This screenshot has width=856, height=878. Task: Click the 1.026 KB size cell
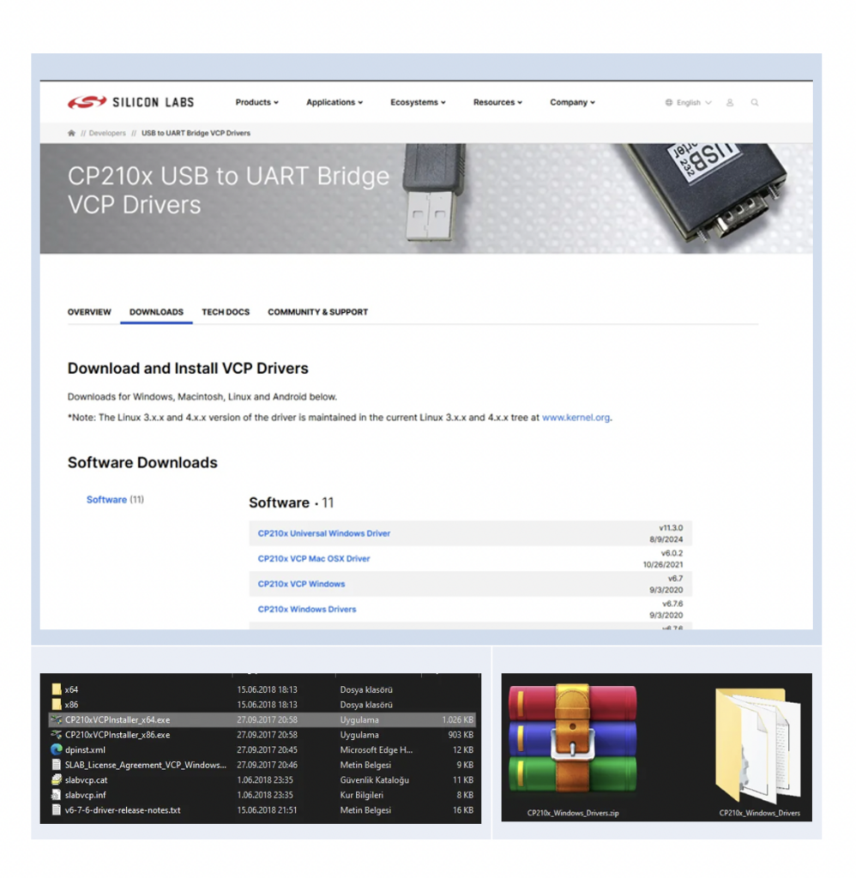[x=457, y=719]
